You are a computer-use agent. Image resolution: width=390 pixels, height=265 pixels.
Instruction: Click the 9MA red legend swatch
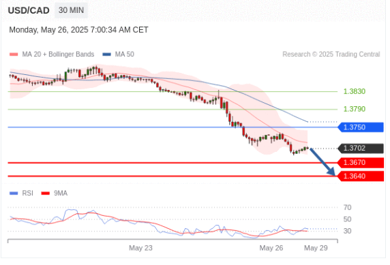46,193
